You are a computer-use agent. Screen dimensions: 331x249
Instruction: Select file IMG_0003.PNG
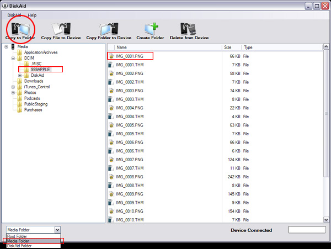130,91
